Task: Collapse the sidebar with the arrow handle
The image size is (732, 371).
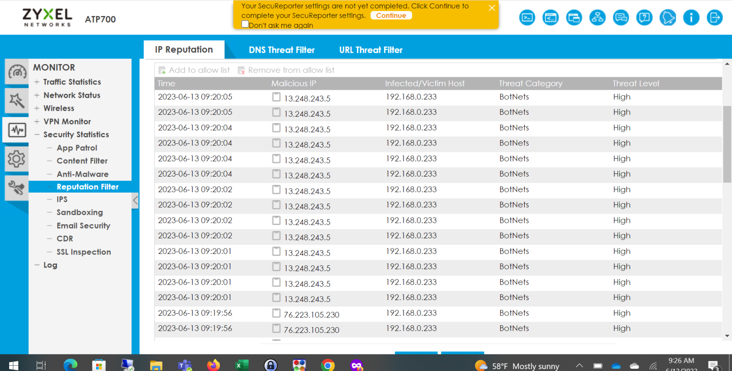Action: pos(135,200)
